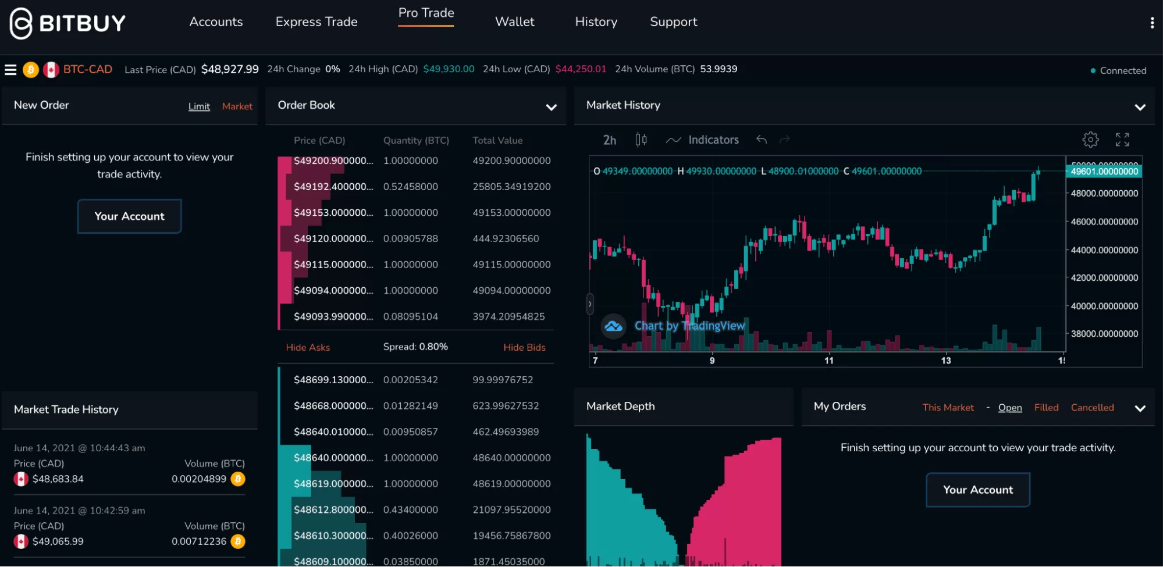The width and height of the screenshot is (1163, 567).
Task: Collapse the Market History panel chevron
Action: pos(1140,107)
